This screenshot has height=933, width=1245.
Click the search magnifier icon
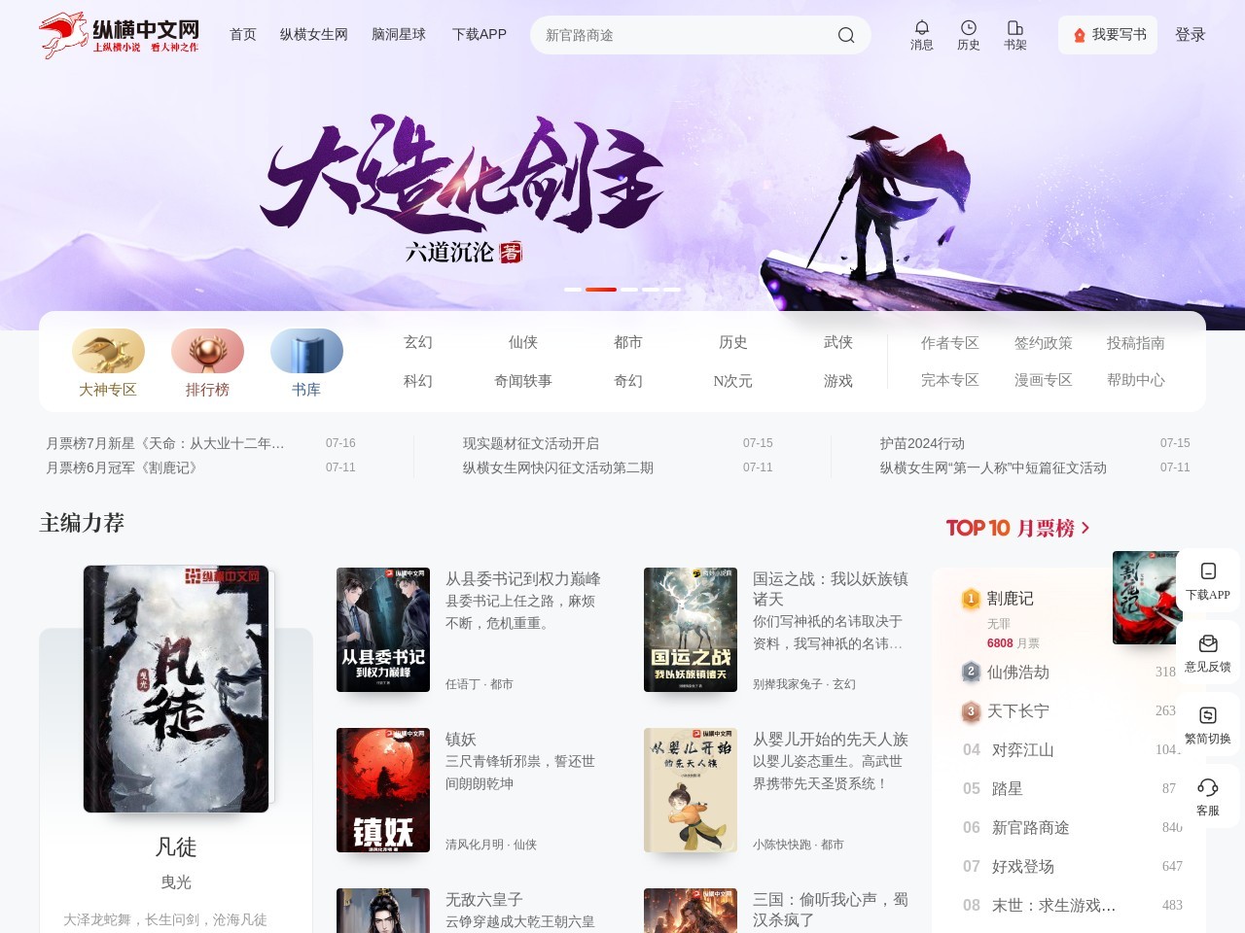[x=845, y=35]
